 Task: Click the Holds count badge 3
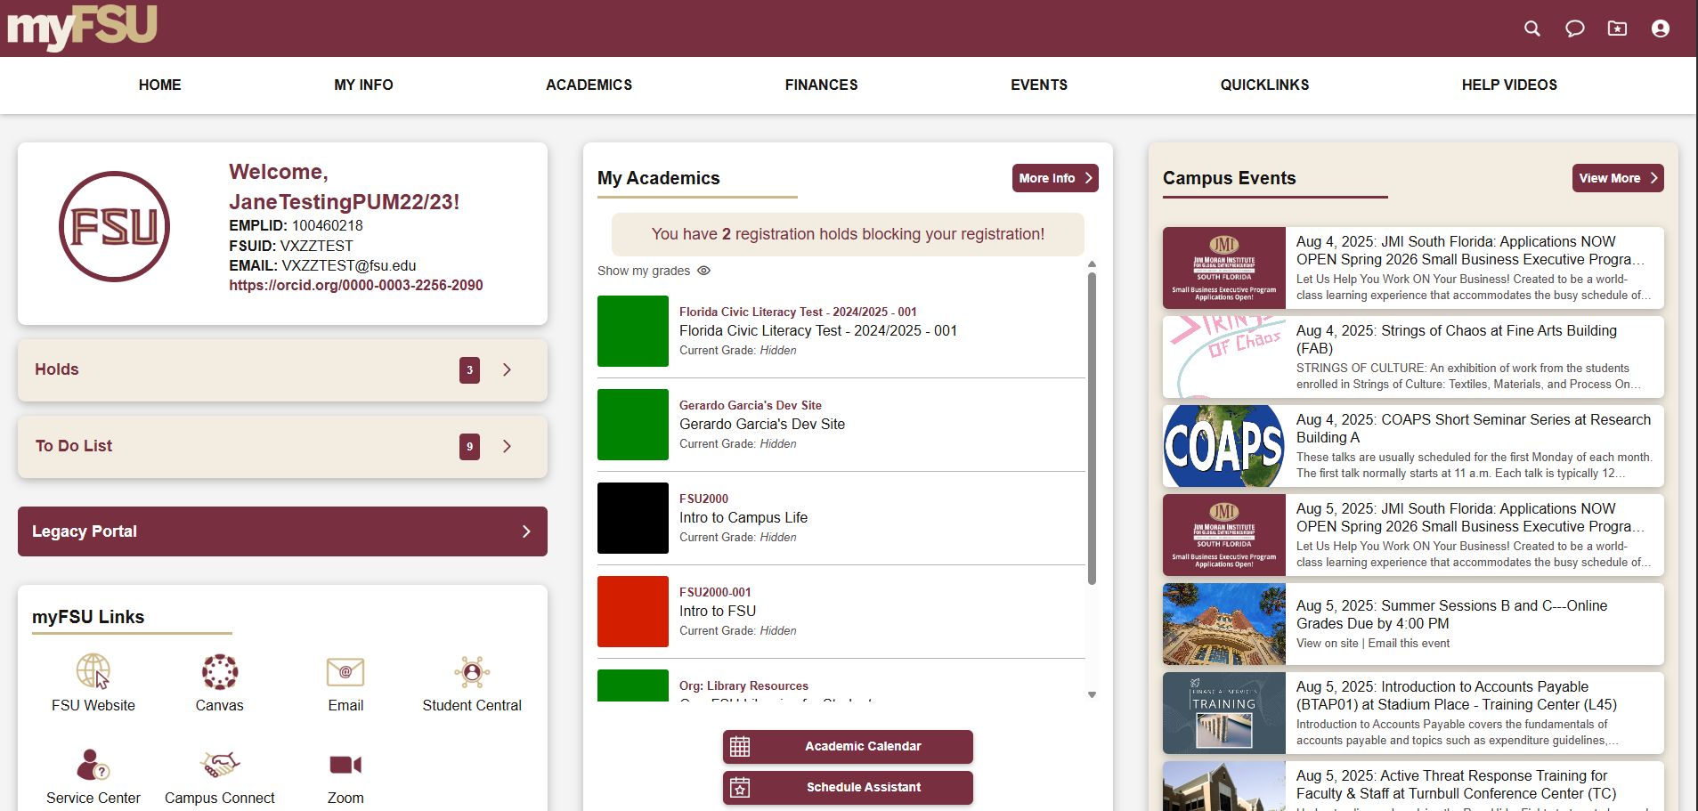point(469,369)
